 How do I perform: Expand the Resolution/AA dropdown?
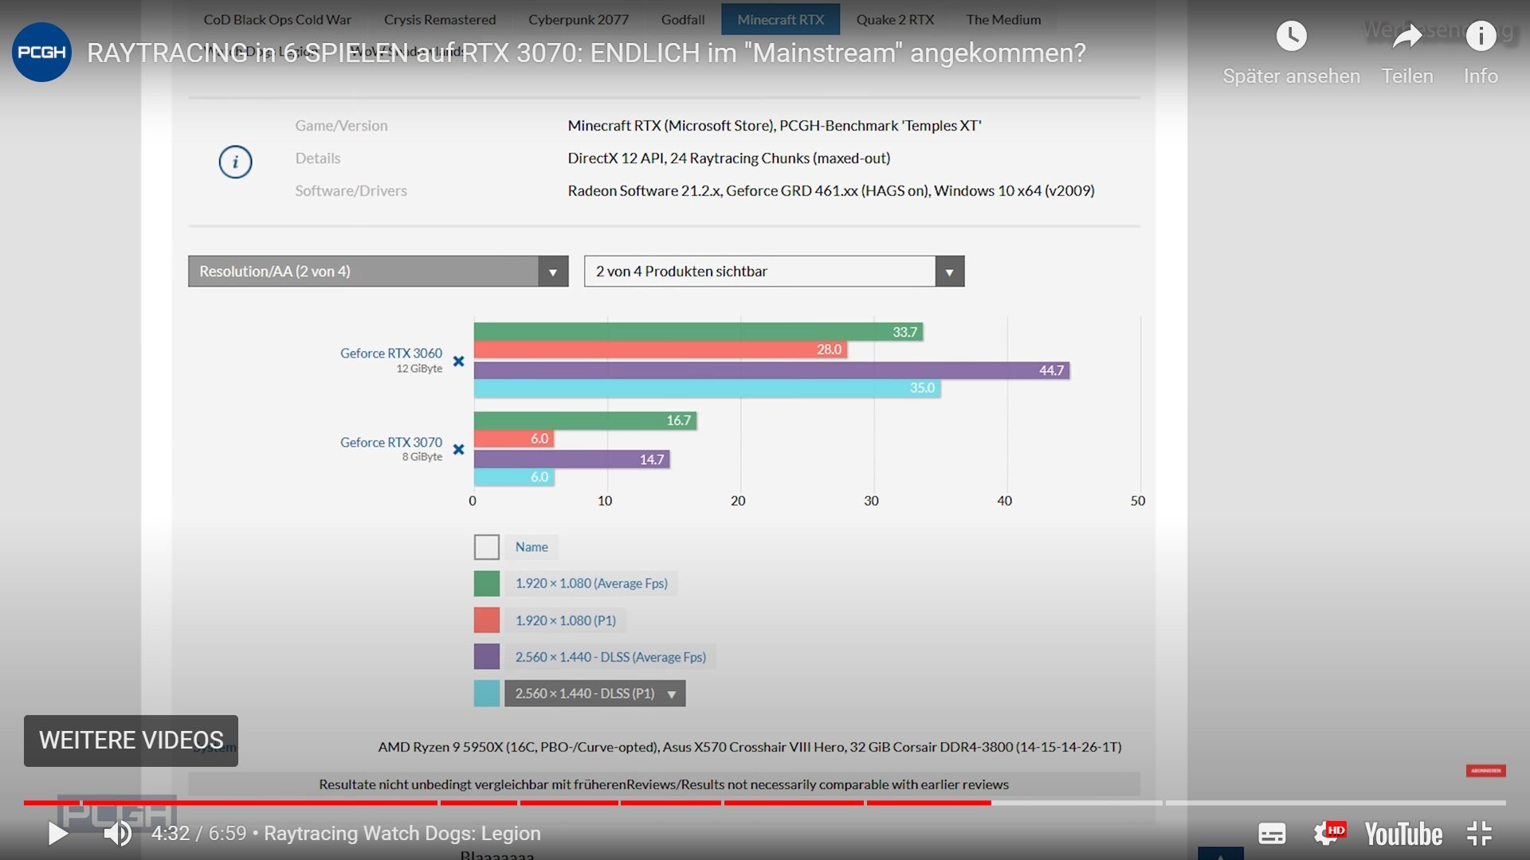coord(552,272)
